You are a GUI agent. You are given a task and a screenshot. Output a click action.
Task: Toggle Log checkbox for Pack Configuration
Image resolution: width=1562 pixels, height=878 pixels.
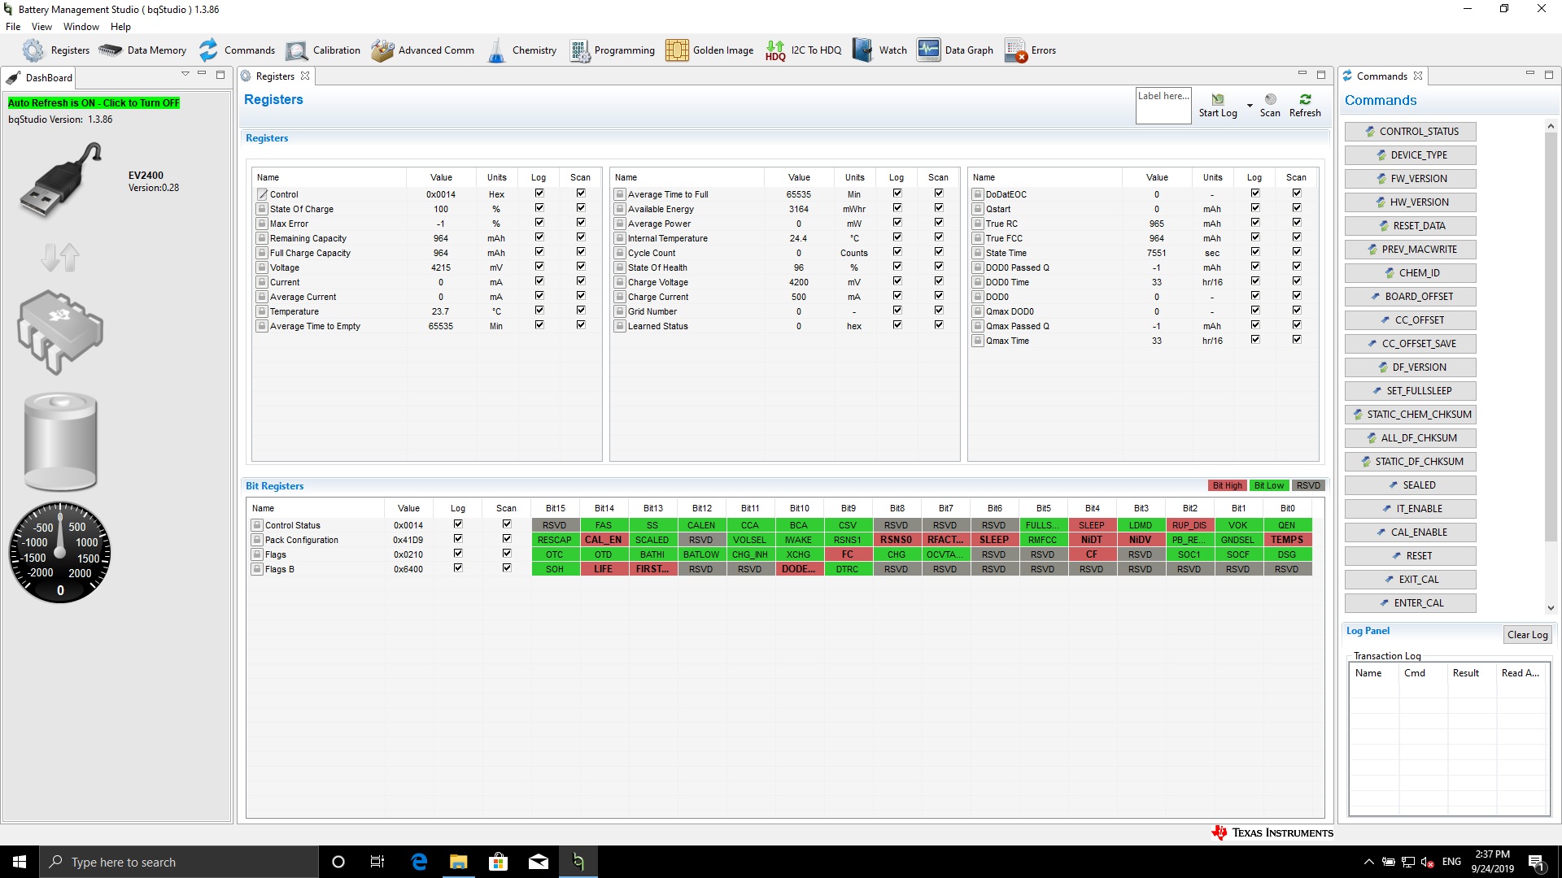[458, 539]
